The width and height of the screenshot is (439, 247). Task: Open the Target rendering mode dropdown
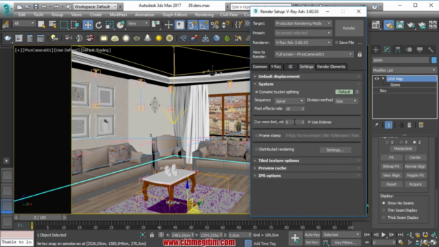point(303,23)
